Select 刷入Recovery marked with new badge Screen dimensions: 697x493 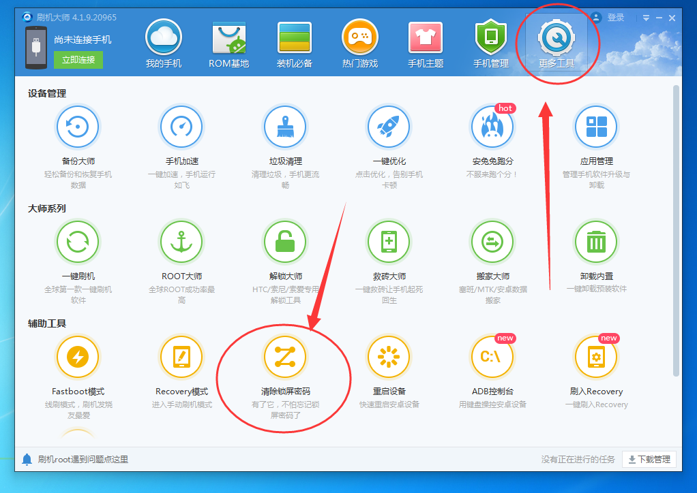pos(595,356)
